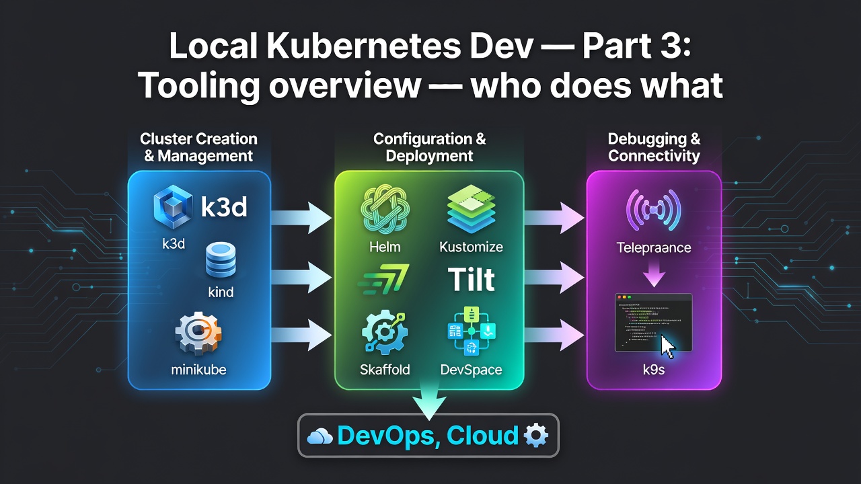Click the large "Tilt" wordmark
The height and width of the screenshot is (484, 861).
pos(472,280)
